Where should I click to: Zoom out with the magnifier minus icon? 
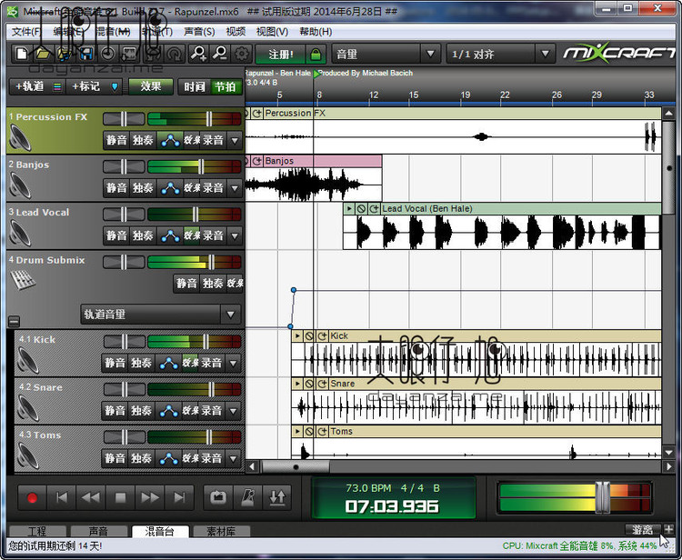[x=220, y=54]
